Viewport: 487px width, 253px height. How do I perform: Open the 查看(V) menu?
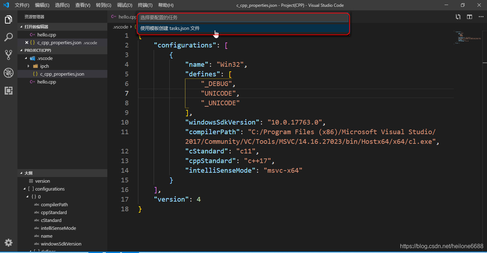(83, 5)
